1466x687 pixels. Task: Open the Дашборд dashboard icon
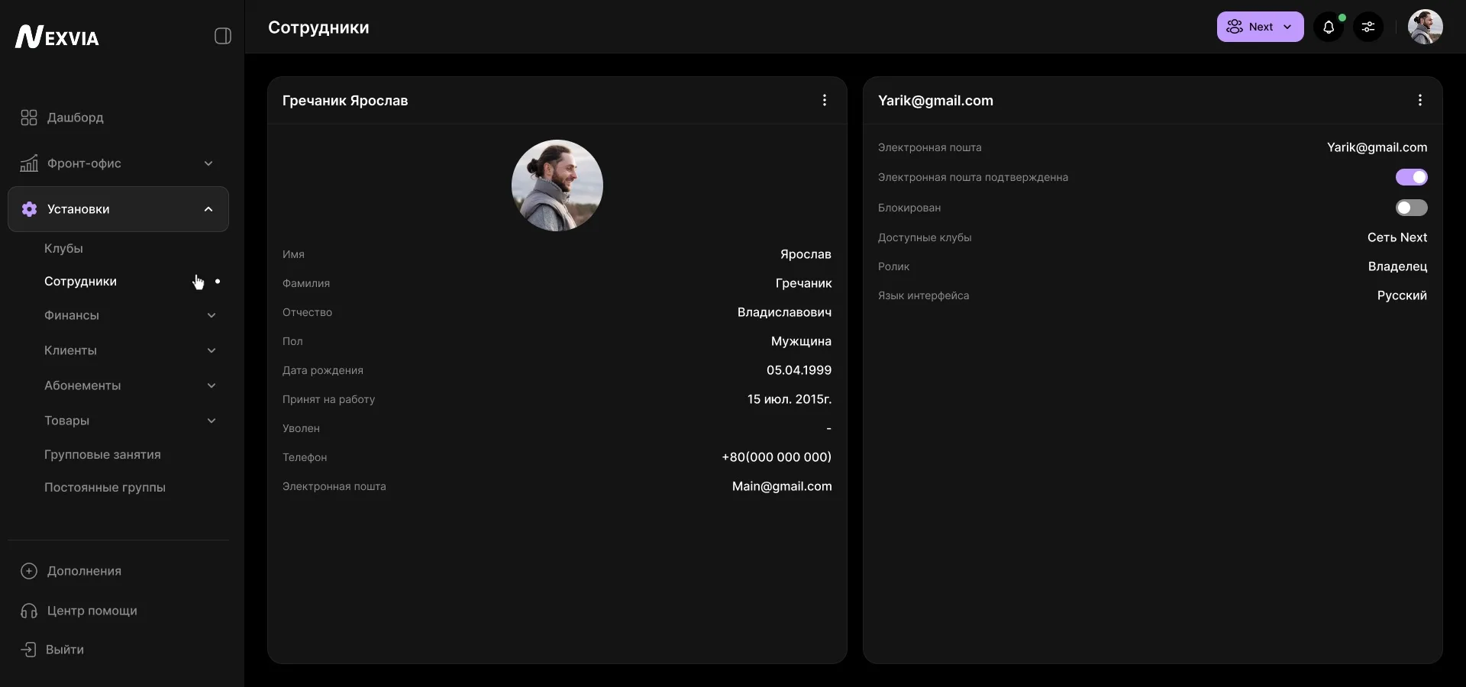point(28,118)
